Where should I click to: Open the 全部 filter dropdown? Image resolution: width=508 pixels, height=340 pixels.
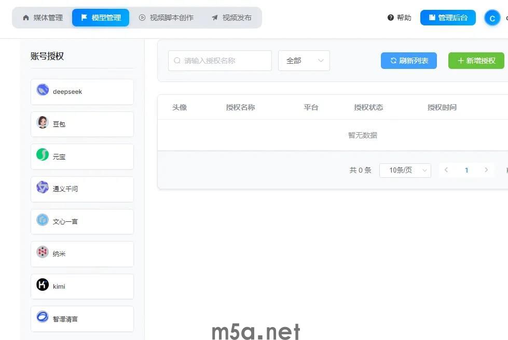pyautogui.click(x=304, y=61)
